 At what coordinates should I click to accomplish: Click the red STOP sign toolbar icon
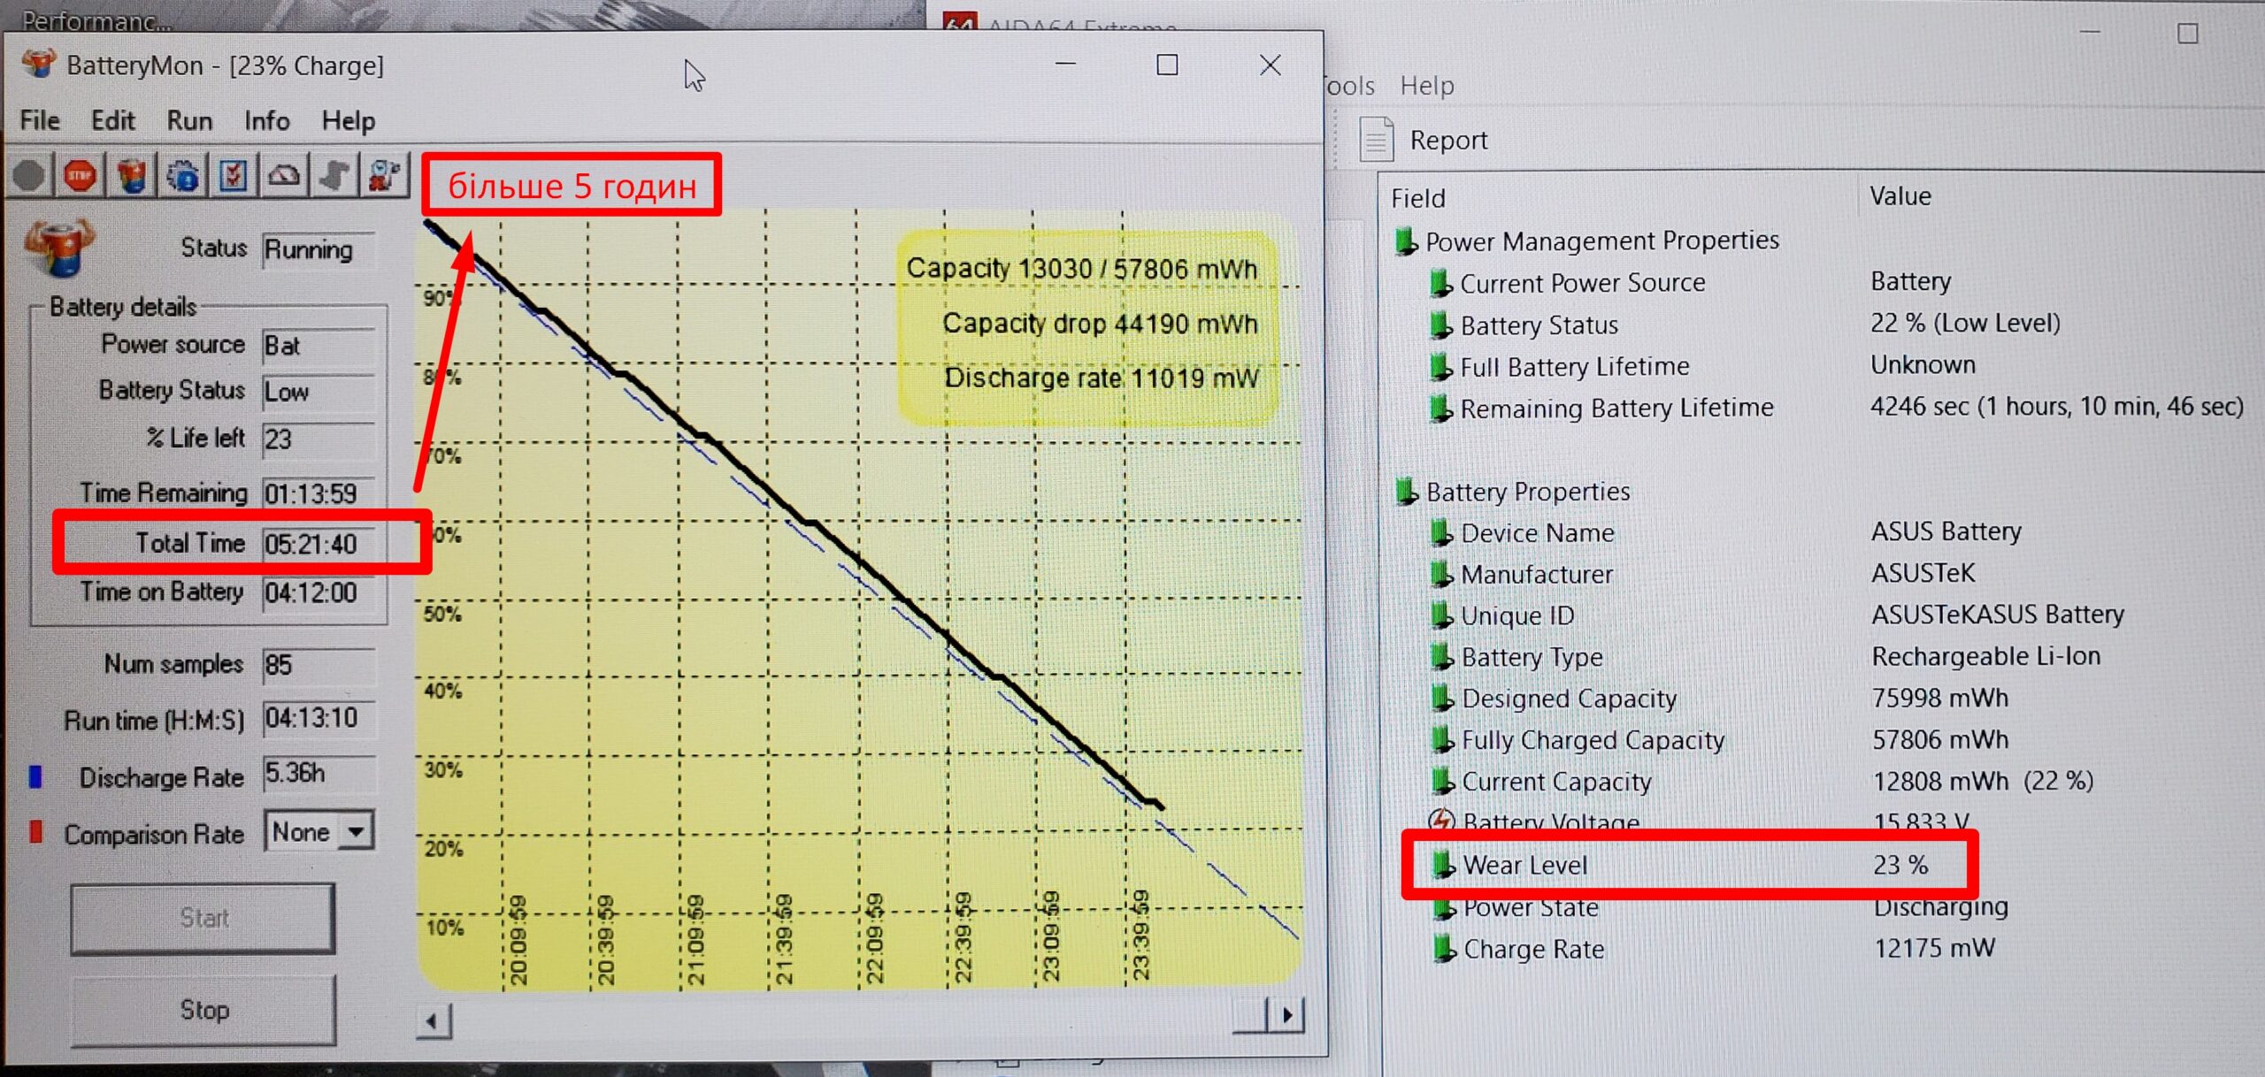(x=80, y=175)
